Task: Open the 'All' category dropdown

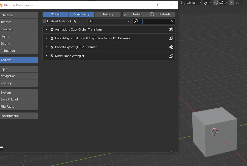Action: (x=109, y=21)
